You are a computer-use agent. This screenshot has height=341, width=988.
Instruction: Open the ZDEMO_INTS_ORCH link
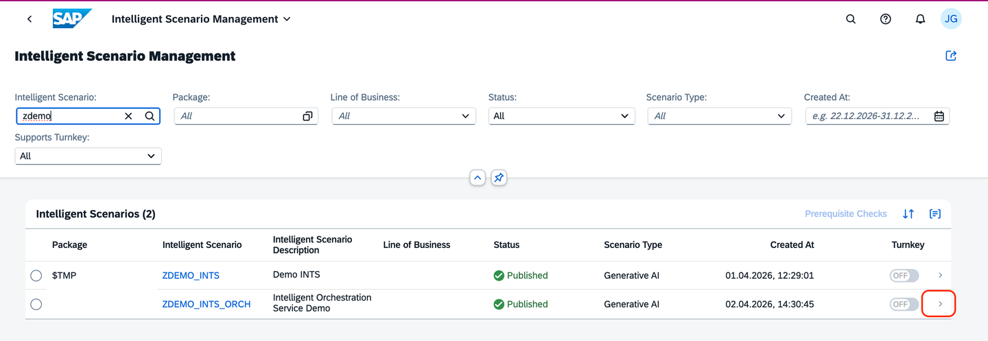207,304
